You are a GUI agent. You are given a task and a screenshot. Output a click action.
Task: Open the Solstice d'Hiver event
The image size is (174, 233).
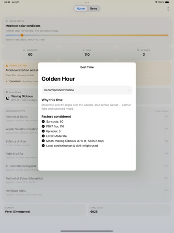tap(87, 143)
